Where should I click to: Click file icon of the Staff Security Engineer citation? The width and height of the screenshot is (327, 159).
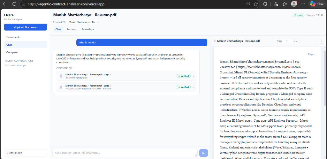click(x=61, y=87)
